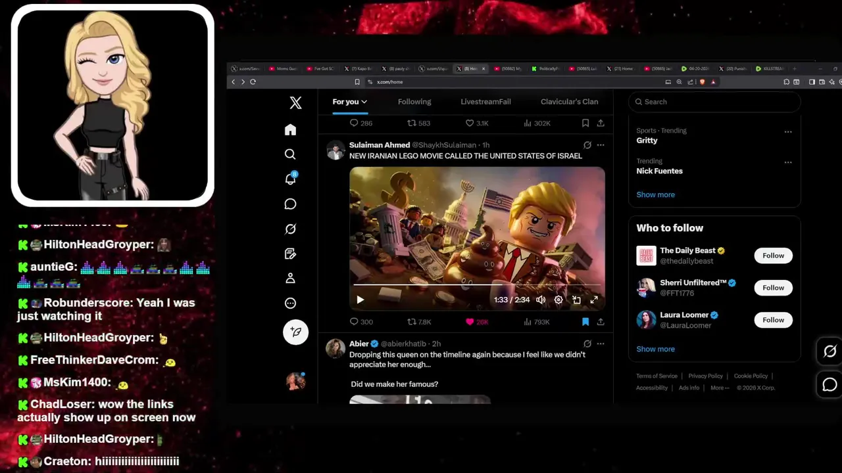Reply to the top post (286)
842x473 pixels.
tap(361, 123)
